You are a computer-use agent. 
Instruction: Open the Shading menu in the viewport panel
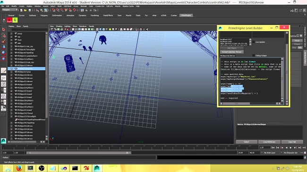pyautogui.click(x=59, y=26)
